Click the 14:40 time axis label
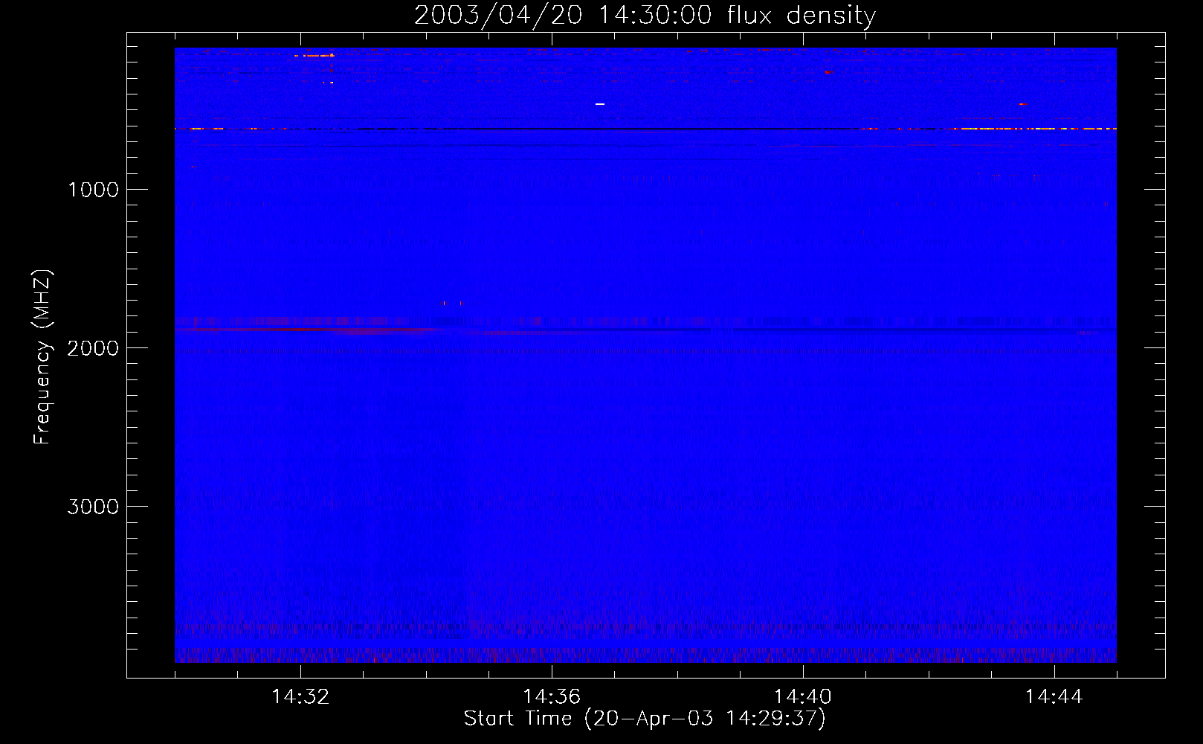The width and height of the screenshot is (1203, 744). click(803, 697)
